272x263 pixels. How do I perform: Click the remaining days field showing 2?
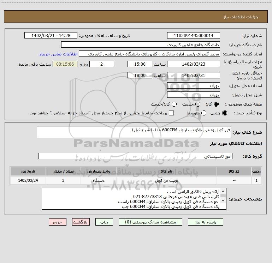click(x=102, y=64)
